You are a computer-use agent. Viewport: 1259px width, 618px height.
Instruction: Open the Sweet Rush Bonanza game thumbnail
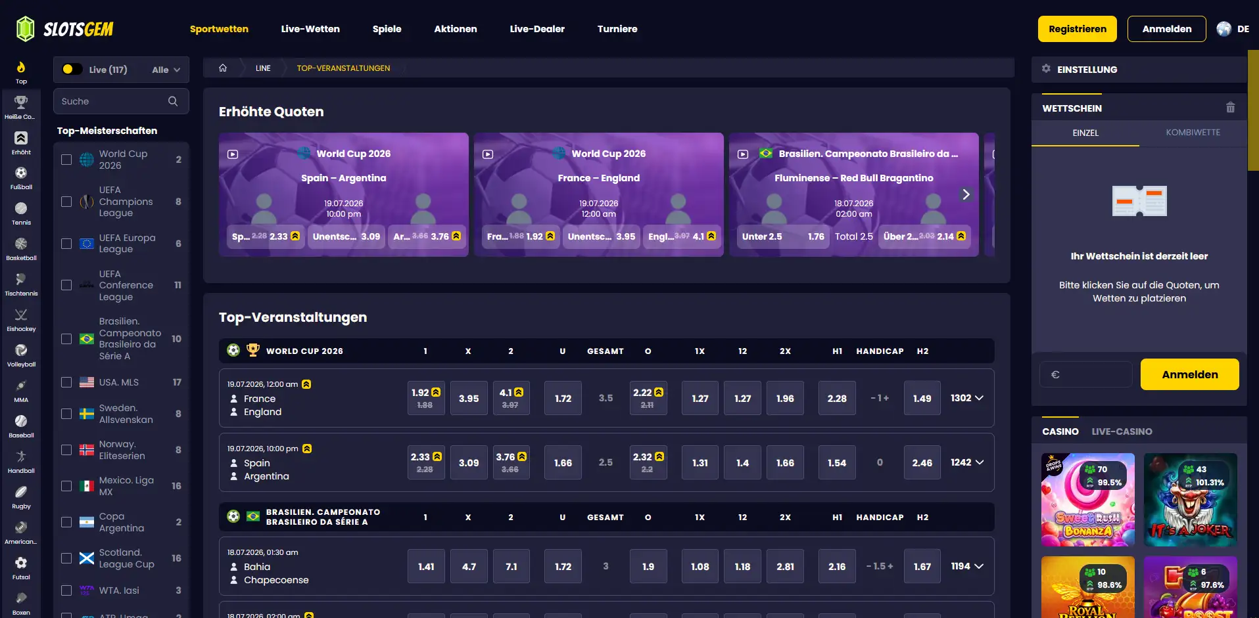(1088, 500)
